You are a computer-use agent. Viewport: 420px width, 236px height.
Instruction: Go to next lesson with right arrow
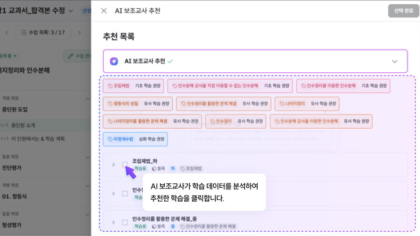(80, 33)
